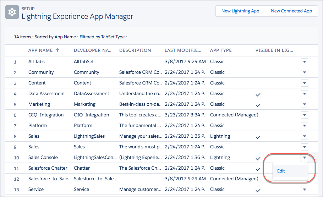Screen dimensions: 323x197
Task: Click the Chatter developer name cell
Action: point(82,168)
